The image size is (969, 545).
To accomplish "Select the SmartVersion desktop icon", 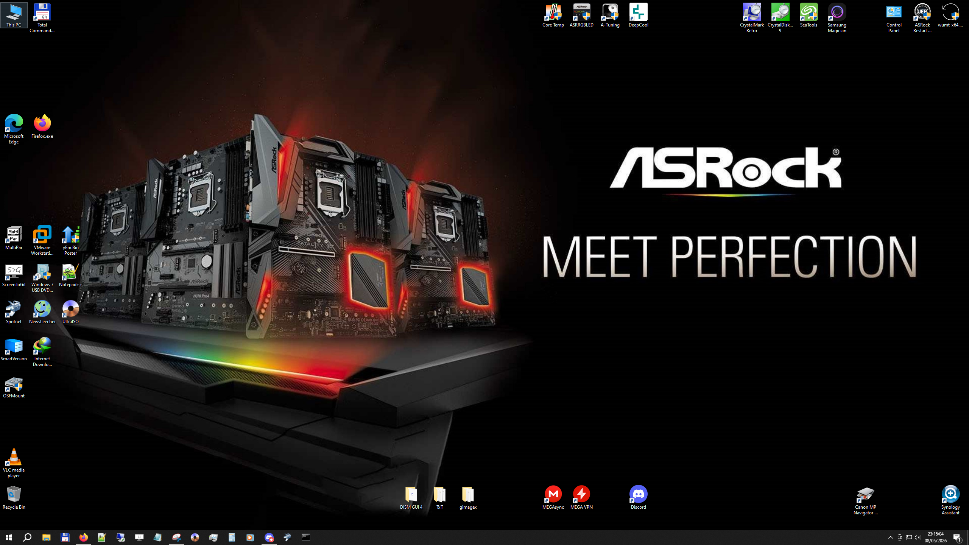I will point(14,349).
